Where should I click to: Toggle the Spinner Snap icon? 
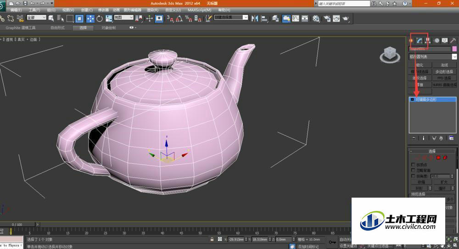198,18
